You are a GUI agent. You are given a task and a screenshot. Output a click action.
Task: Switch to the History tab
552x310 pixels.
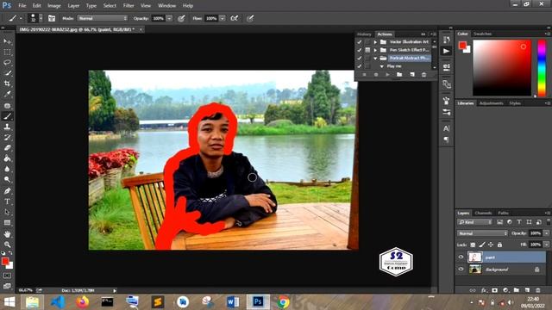[364, 34]
